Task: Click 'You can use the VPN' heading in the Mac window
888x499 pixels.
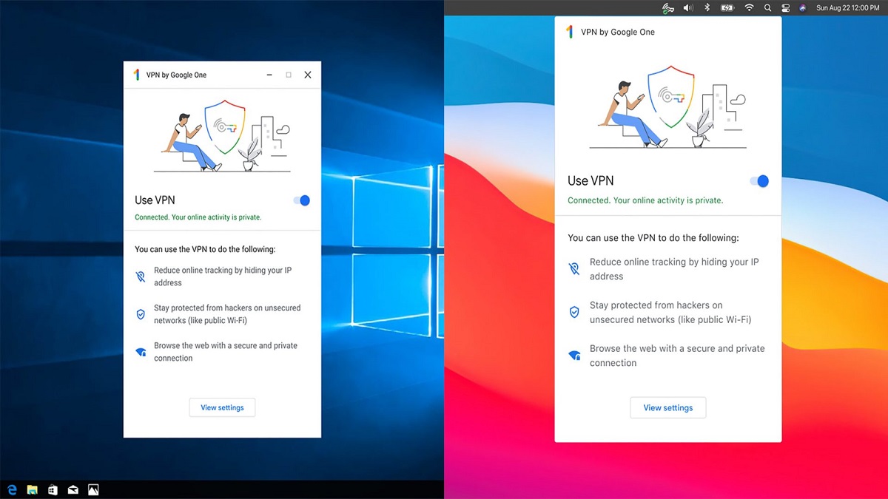Action: pos(653,238)
